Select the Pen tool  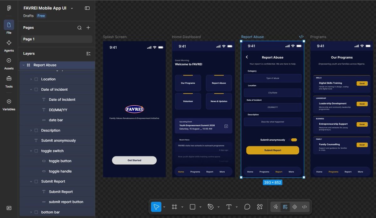click(211, 207)
